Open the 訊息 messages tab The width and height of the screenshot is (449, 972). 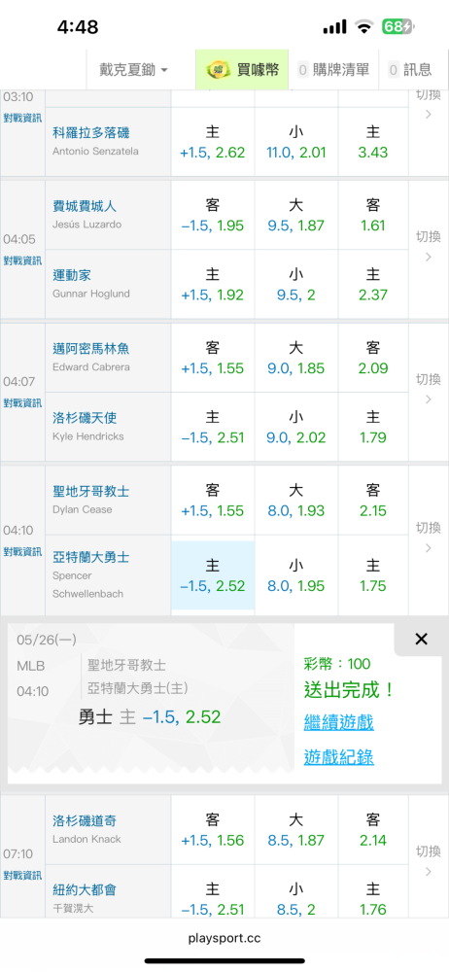[x=410, y=70]
